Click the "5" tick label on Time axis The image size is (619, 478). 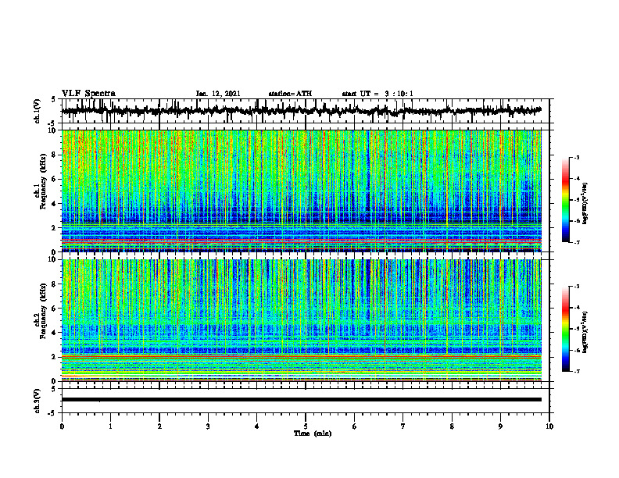point(306,426)
